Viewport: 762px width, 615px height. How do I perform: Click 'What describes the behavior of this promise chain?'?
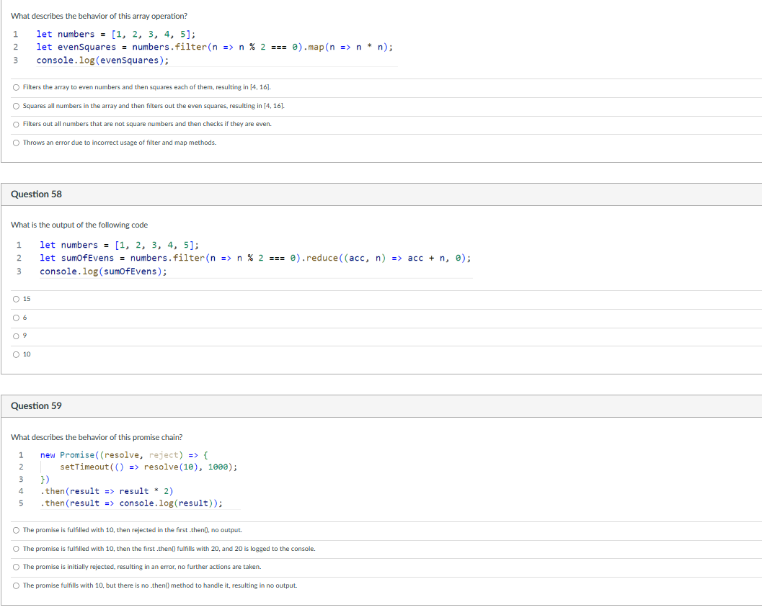click(97, 437)
